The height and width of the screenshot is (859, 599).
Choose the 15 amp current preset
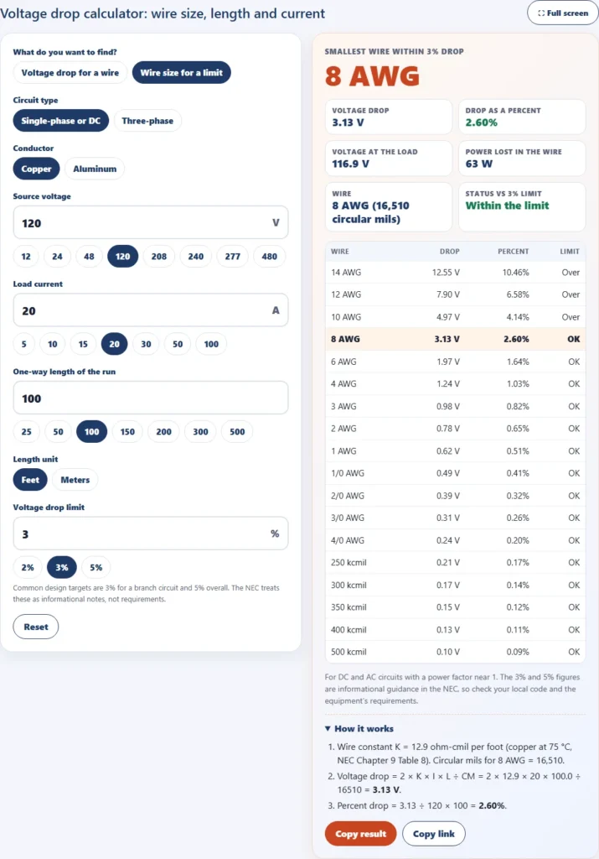point(83,343)
